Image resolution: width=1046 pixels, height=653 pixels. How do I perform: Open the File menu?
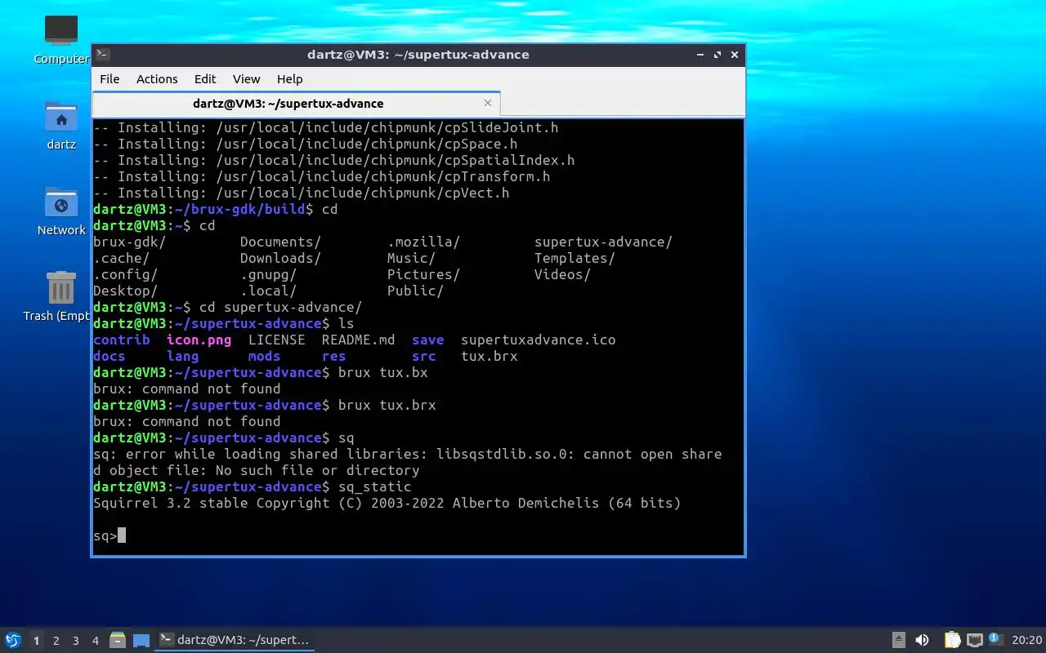(110, 79)
